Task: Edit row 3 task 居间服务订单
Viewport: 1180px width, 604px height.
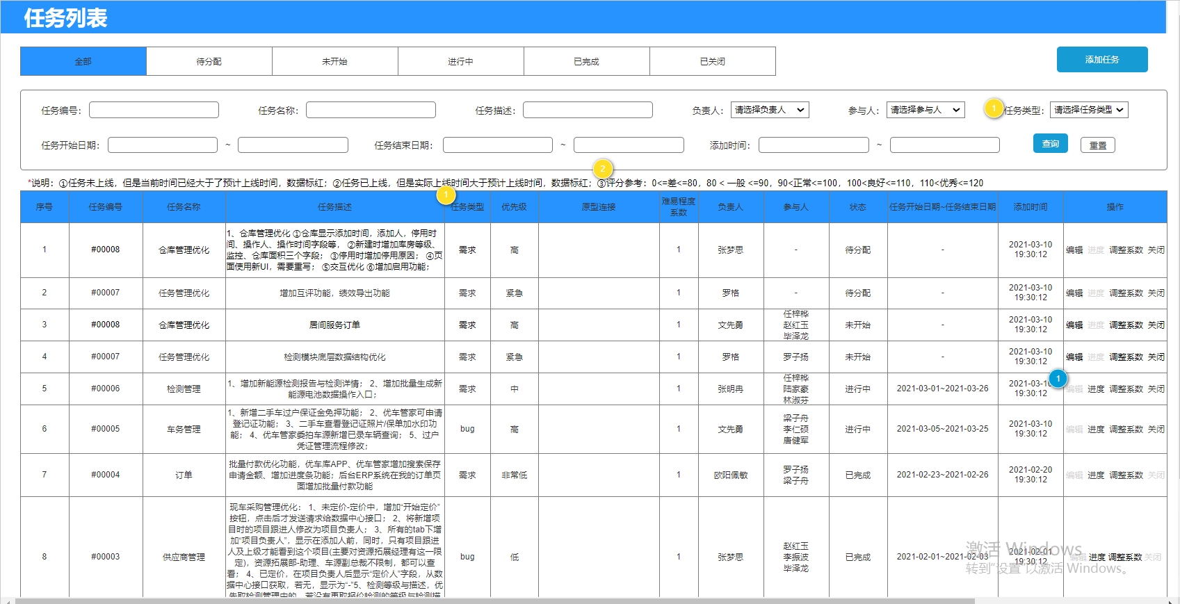Action: pos(1074,325)
